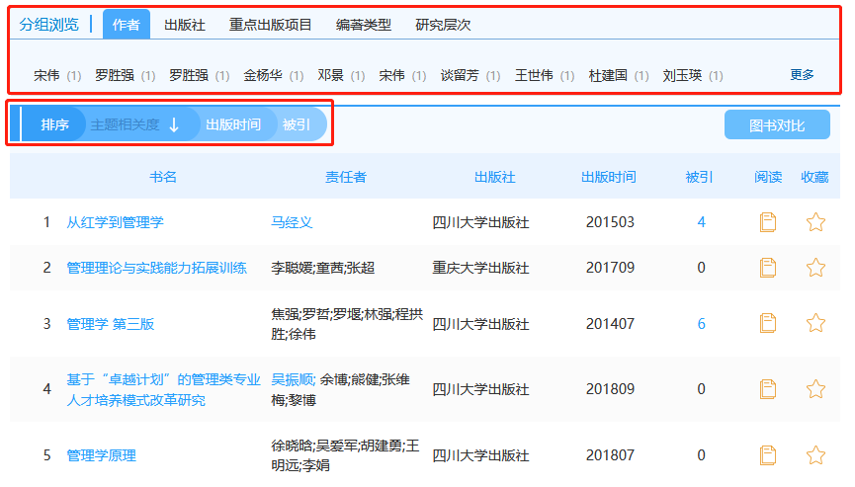Favorite 管理学原理 with the star icon
This screenshot has height=487, width=855.
point(815,454)
